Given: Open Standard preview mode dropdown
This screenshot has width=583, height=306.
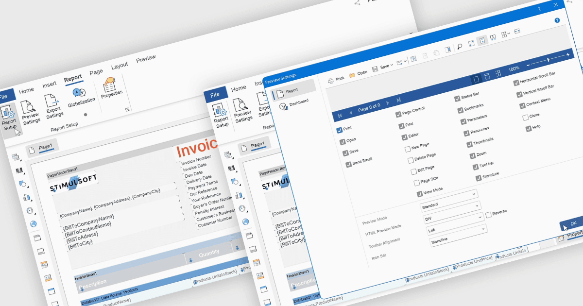Looking at the screenshot, I should point(449,200).
